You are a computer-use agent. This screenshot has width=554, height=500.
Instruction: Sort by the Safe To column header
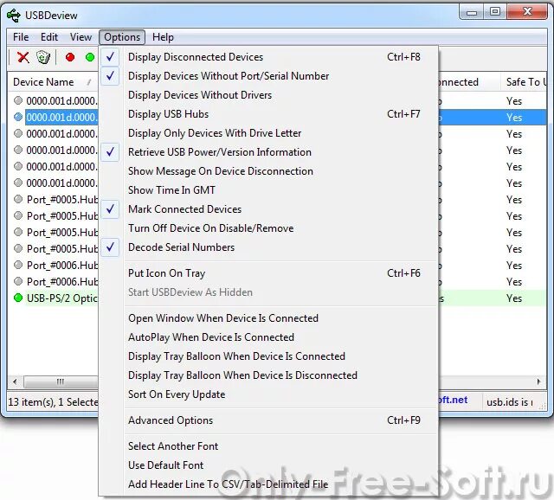(x=524, y=82)
